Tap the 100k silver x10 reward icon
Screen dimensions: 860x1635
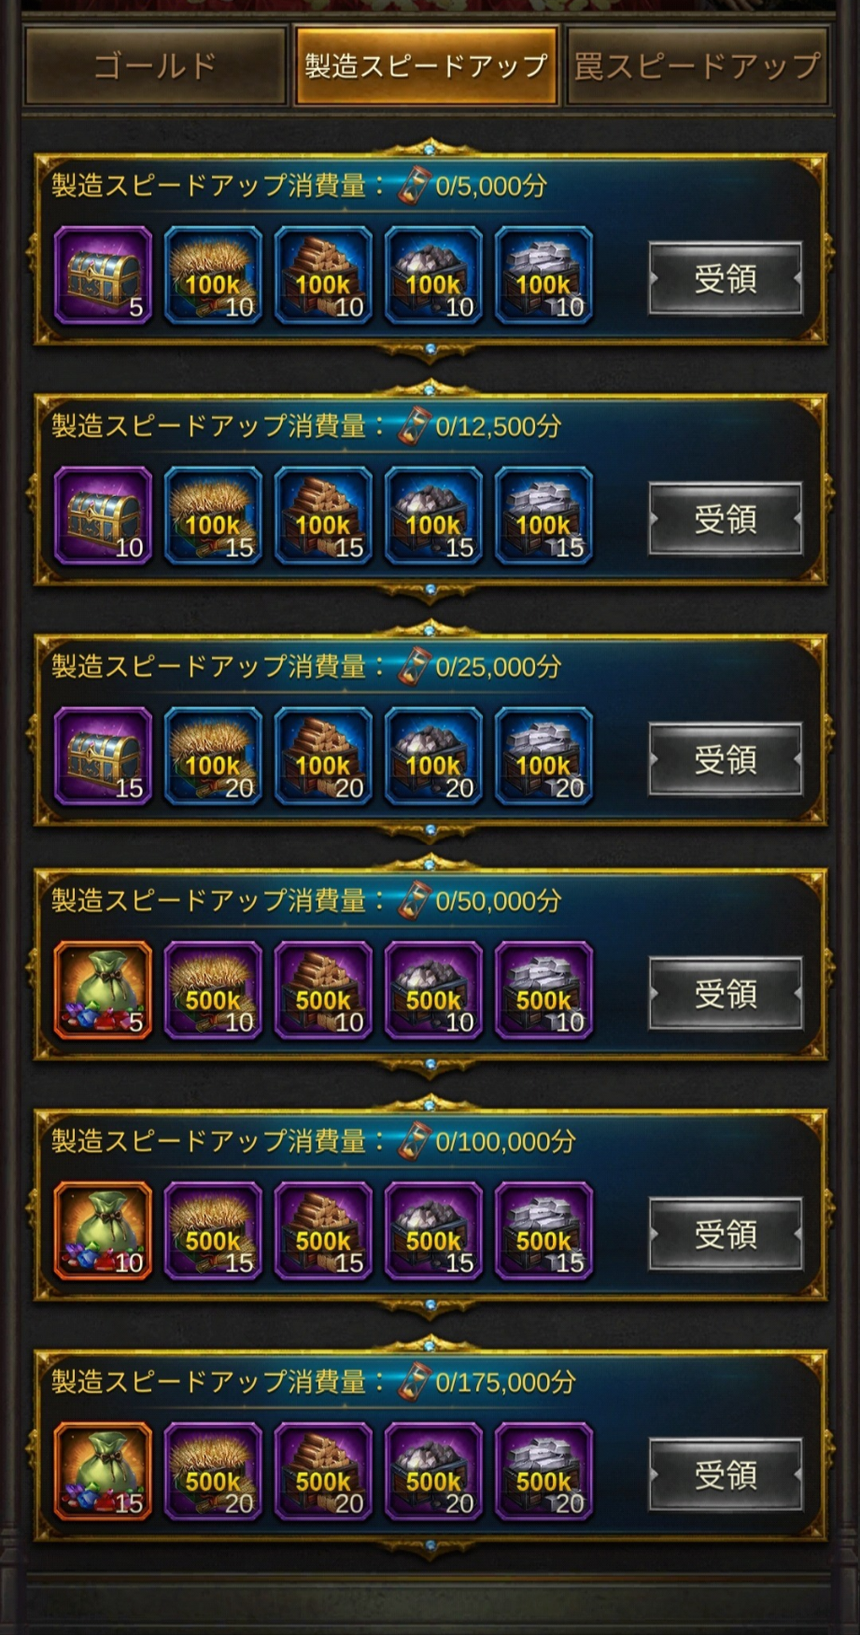click(x=543, y=275)
